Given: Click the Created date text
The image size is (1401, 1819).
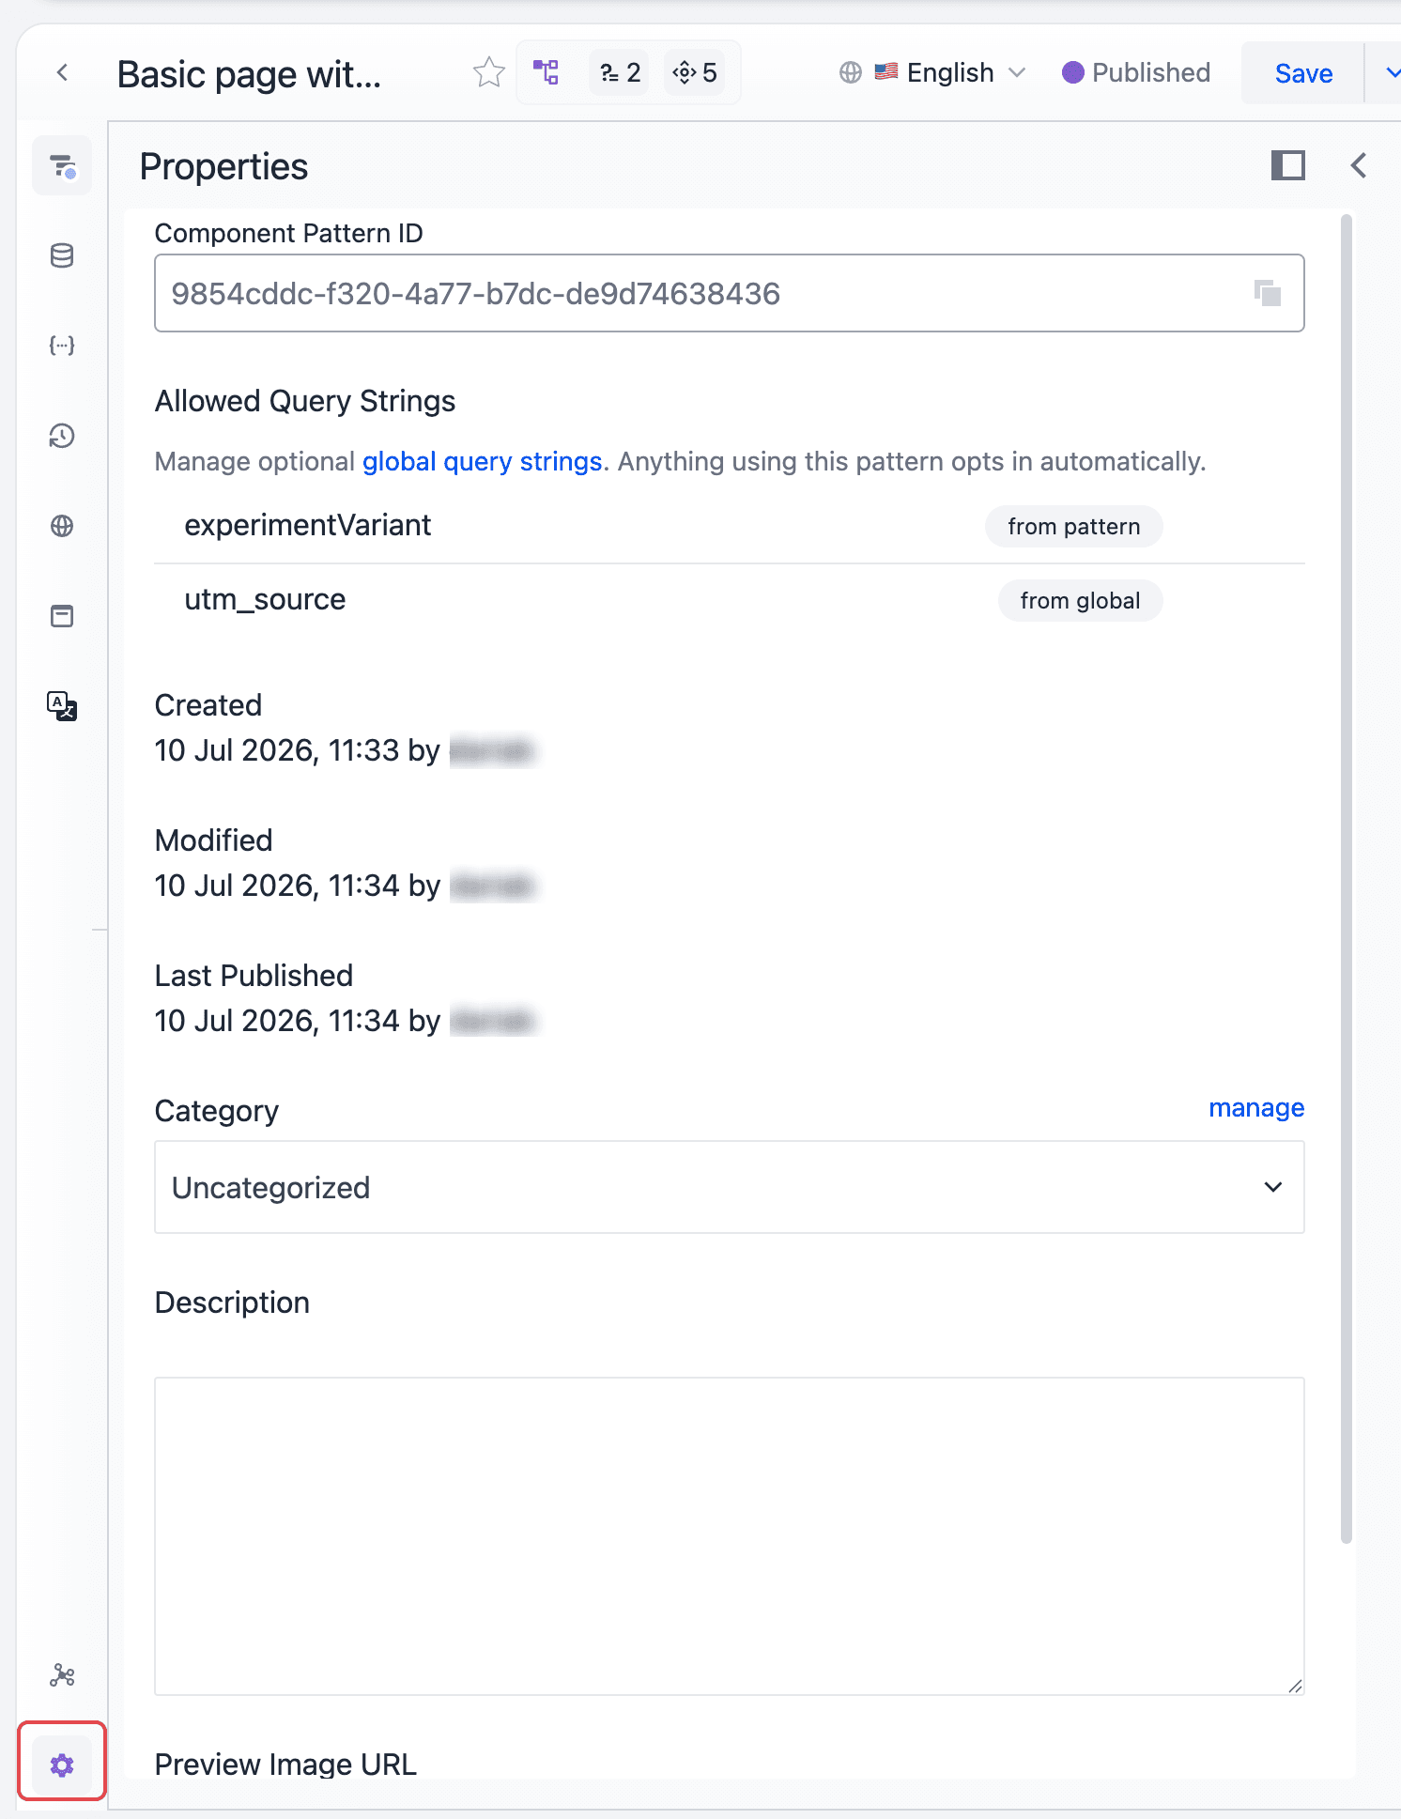Looking at the screenshot, I should (x=297, y=750).
